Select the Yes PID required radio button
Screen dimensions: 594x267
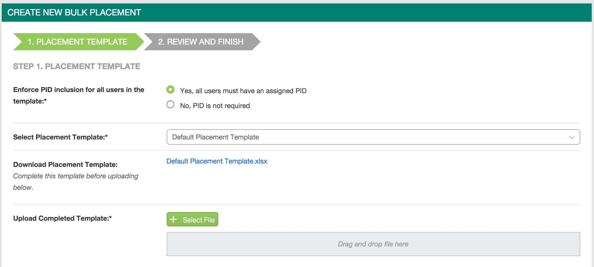coord(170,90)
